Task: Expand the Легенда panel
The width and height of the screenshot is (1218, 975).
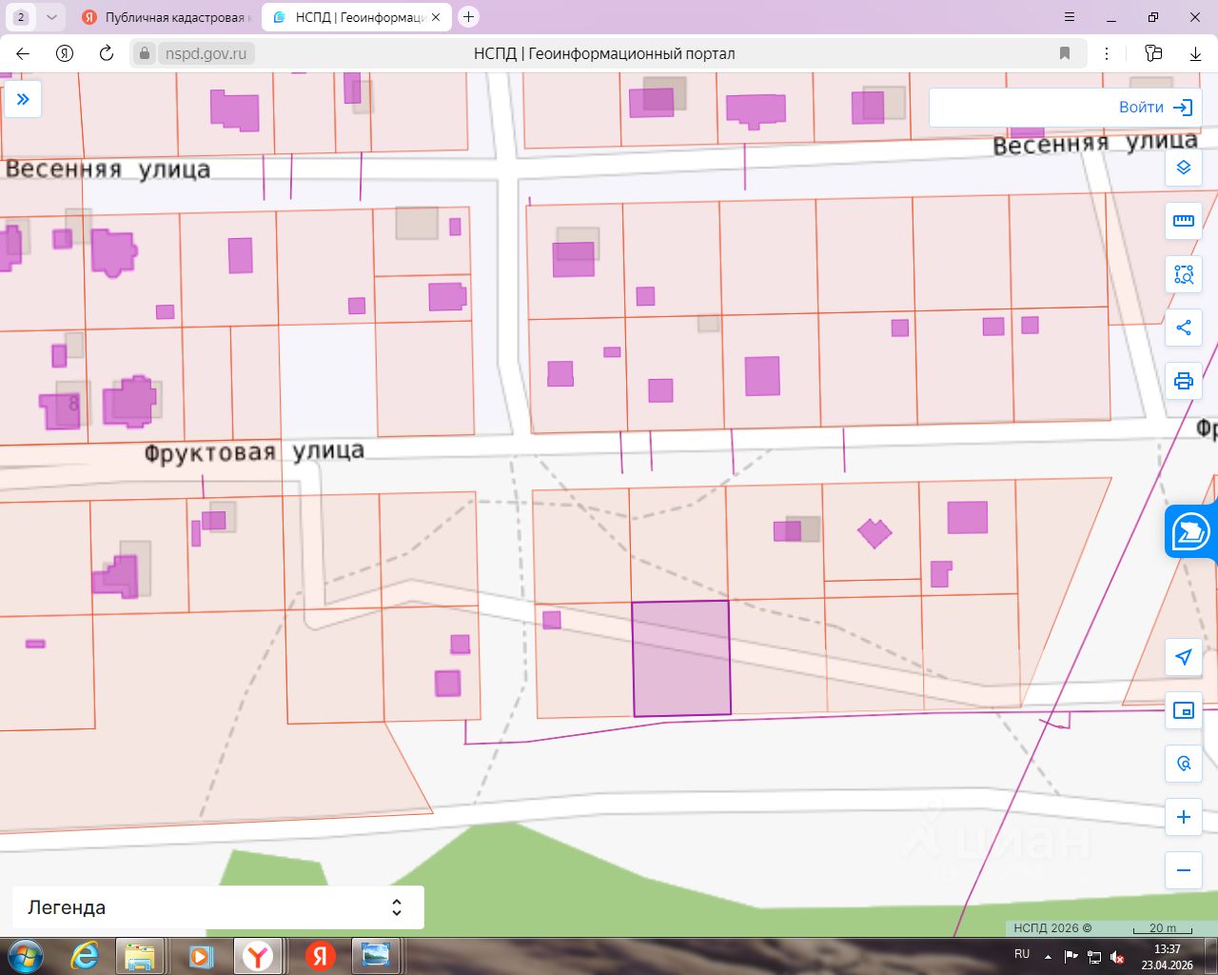Action: coord(218,907)
